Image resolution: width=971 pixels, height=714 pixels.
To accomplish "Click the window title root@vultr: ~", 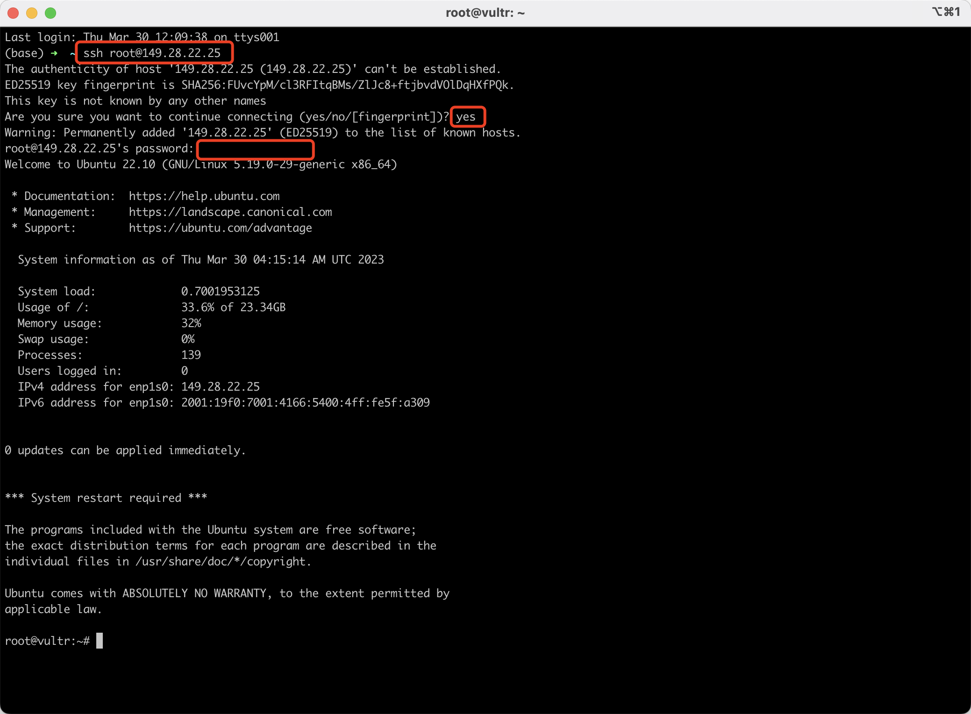I will click(485, 13).
